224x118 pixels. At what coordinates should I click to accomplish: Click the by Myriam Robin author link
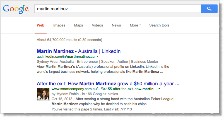65,94
